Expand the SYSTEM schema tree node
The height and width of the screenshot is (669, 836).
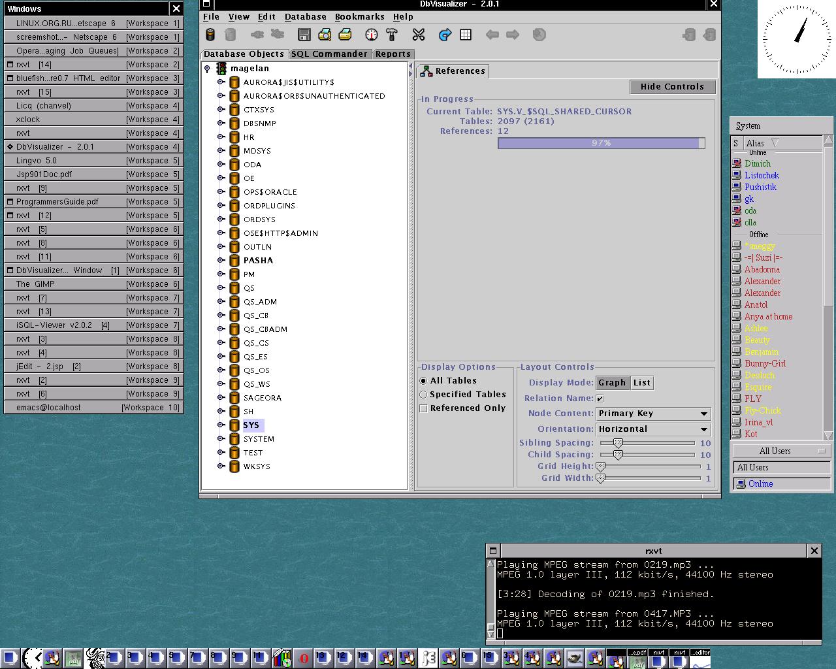[221, 439]
